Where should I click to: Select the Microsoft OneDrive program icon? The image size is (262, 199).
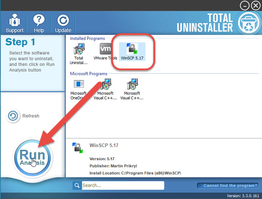[78, 89]
